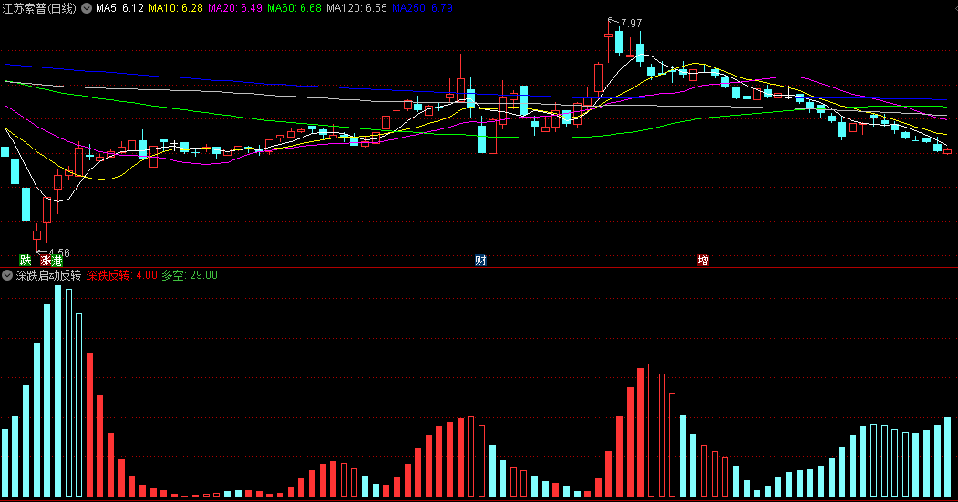Image resolution: width=958 pixels, height=502 pixels.
Task: Click the 7.97 high price label
Action: tap(631, 23)
